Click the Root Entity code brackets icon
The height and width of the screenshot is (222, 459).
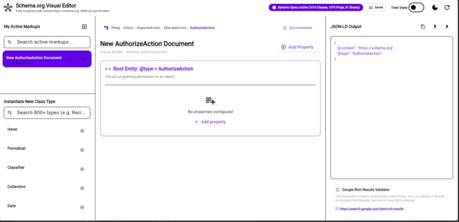pyautogui.click(x=108, y=69)
